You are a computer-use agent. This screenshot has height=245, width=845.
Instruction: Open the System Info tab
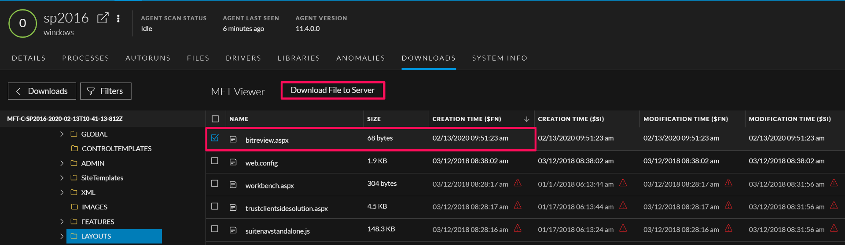pos(500,58)
